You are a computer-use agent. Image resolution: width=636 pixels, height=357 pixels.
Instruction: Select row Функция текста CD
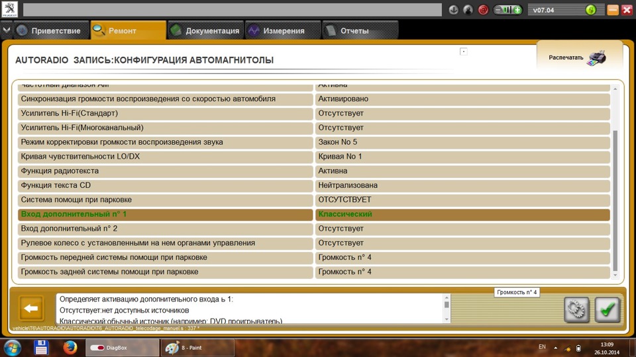click(165, 185)
